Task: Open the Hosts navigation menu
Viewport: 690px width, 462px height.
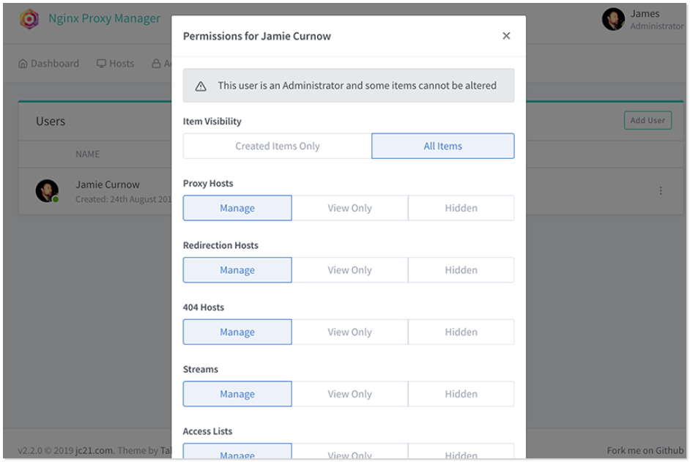Action: (x=116, y=64)
